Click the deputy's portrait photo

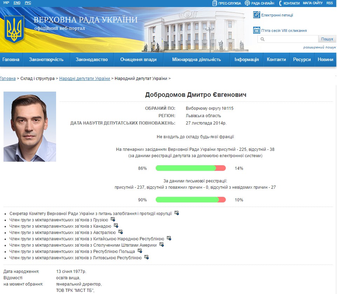coord(30,127)
